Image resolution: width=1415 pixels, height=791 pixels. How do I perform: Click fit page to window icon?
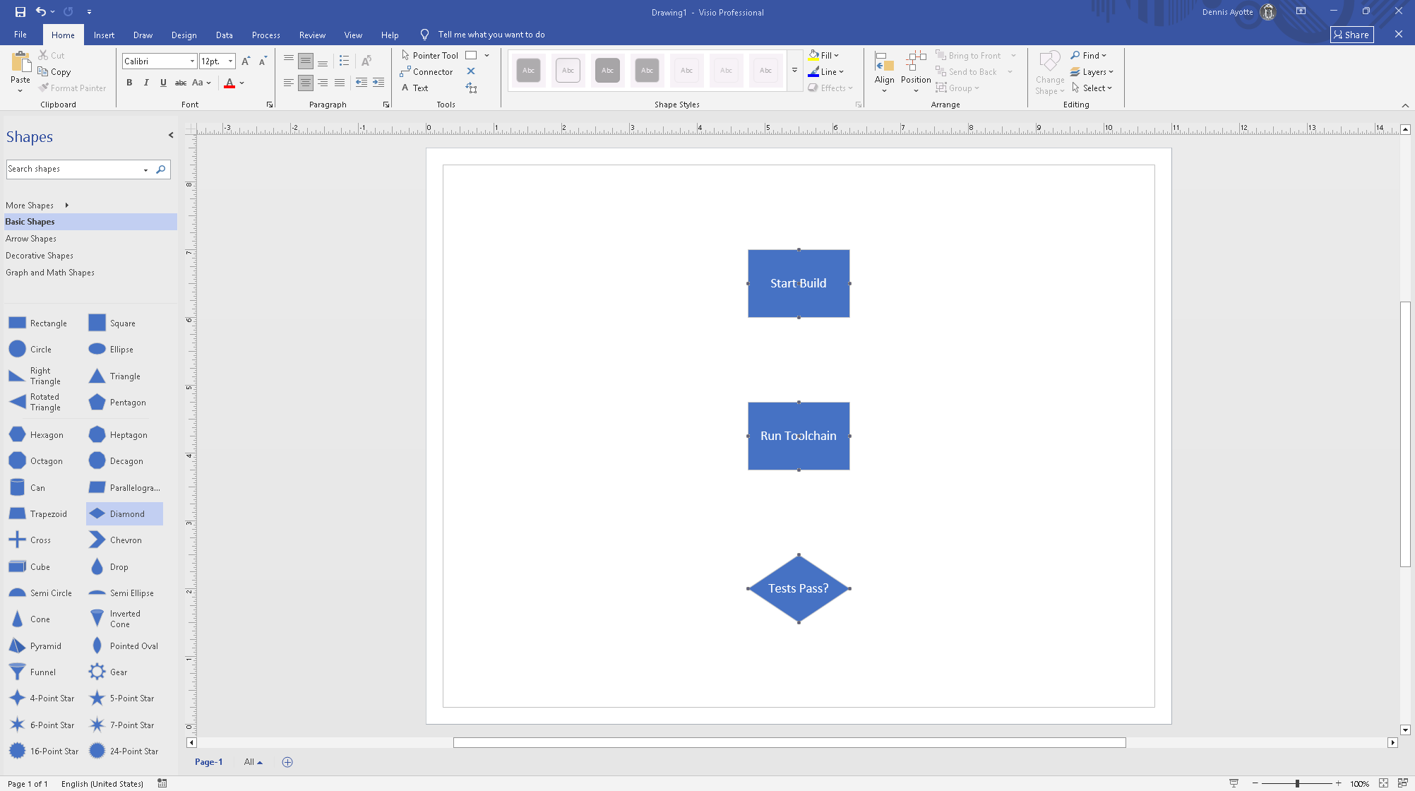(x=1384, y=783)
